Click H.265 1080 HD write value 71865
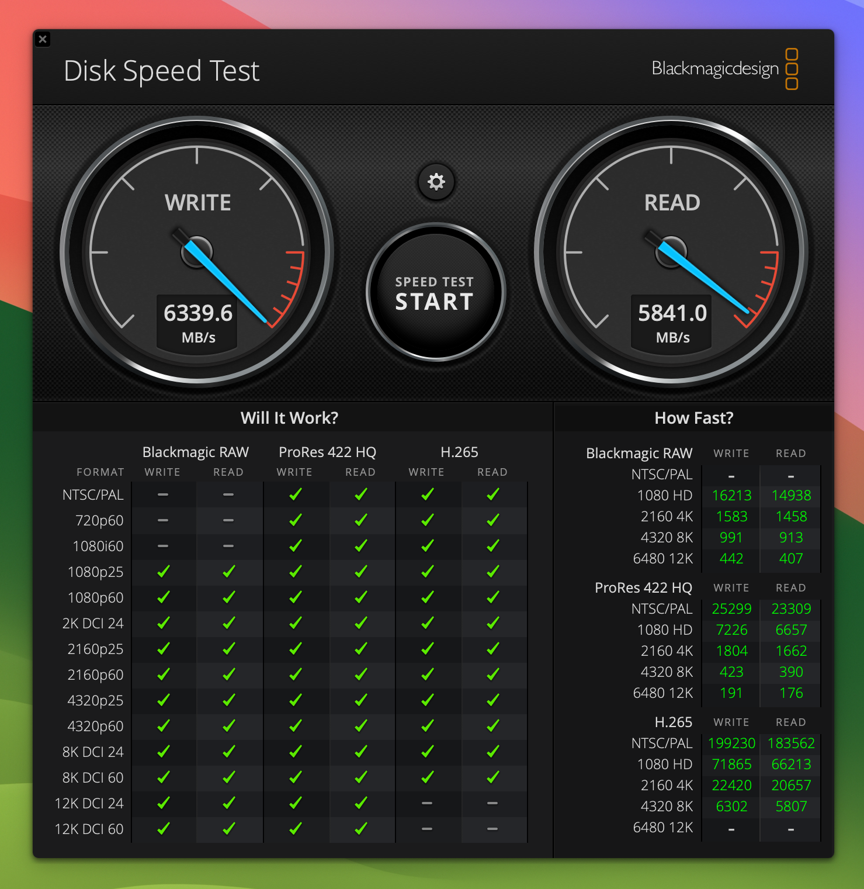The height and width of the screenshot is (889, 864). coord(731,765)
